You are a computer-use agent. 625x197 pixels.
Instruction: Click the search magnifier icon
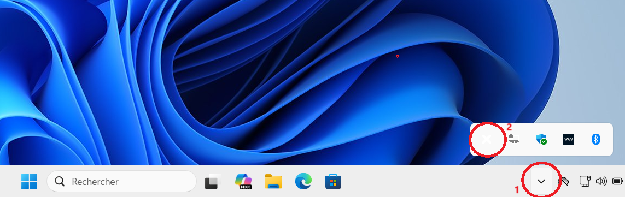(60, 182)
